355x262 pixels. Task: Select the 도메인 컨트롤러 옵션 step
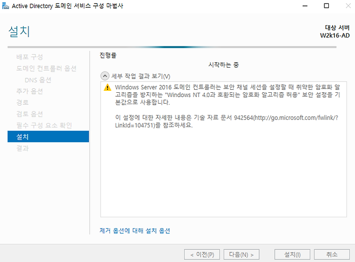coord(46,68)
